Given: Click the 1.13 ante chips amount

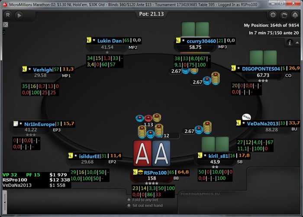Looking at the screenshot, I should [x=148, y=125].
